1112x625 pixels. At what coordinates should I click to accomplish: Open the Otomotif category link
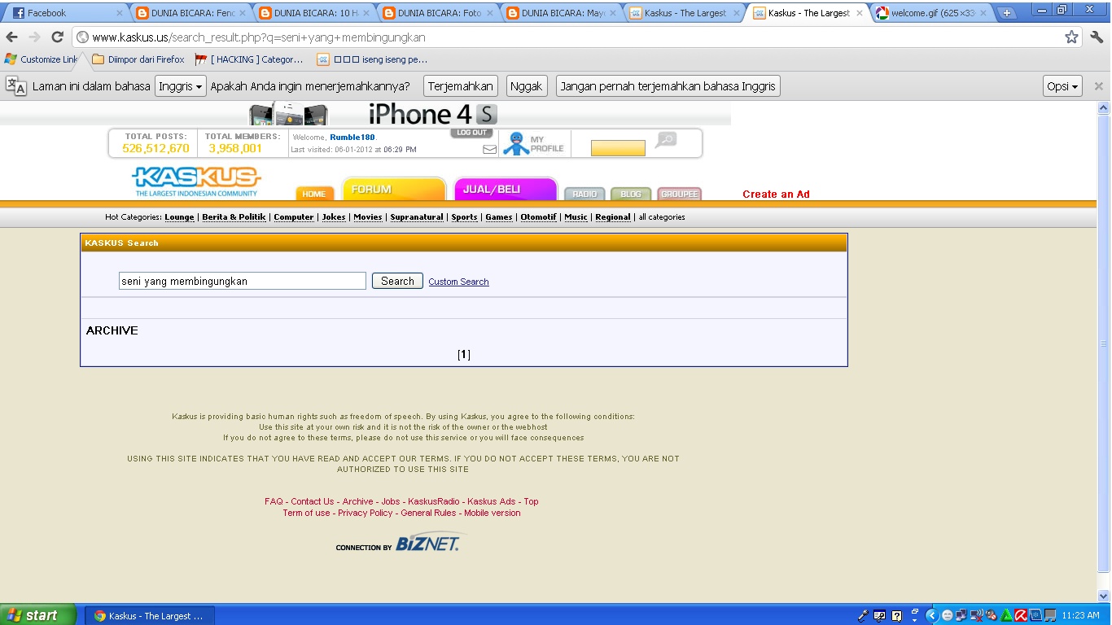tap(539, 217)
